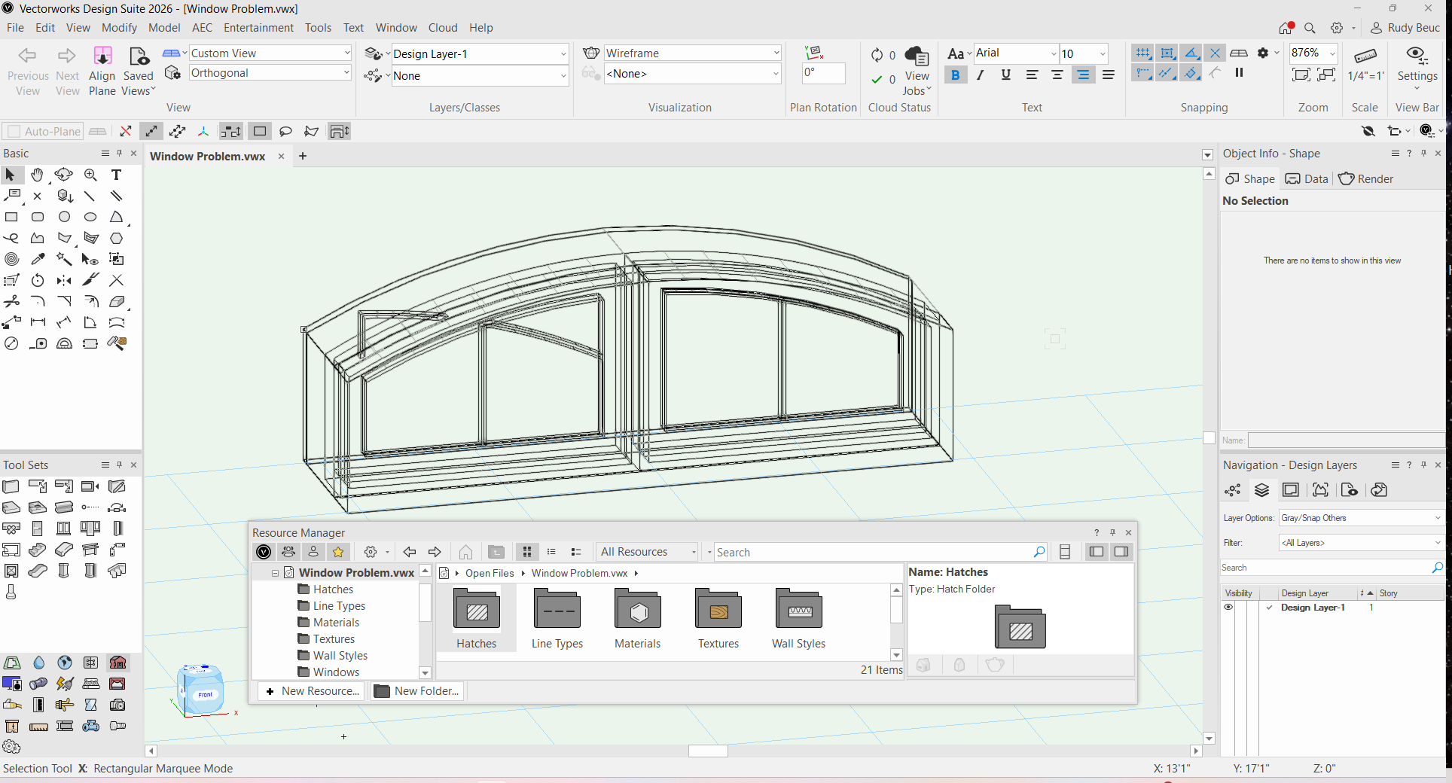Select the Pan hand tool
Viewport: 1452px width, 783px height.
(x=37, y=175)
